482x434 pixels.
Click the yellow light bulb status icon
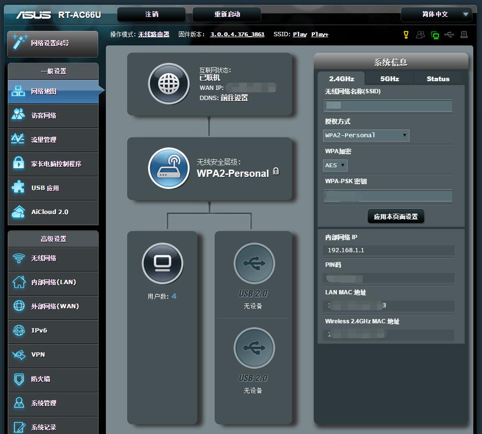click(406, 35)
